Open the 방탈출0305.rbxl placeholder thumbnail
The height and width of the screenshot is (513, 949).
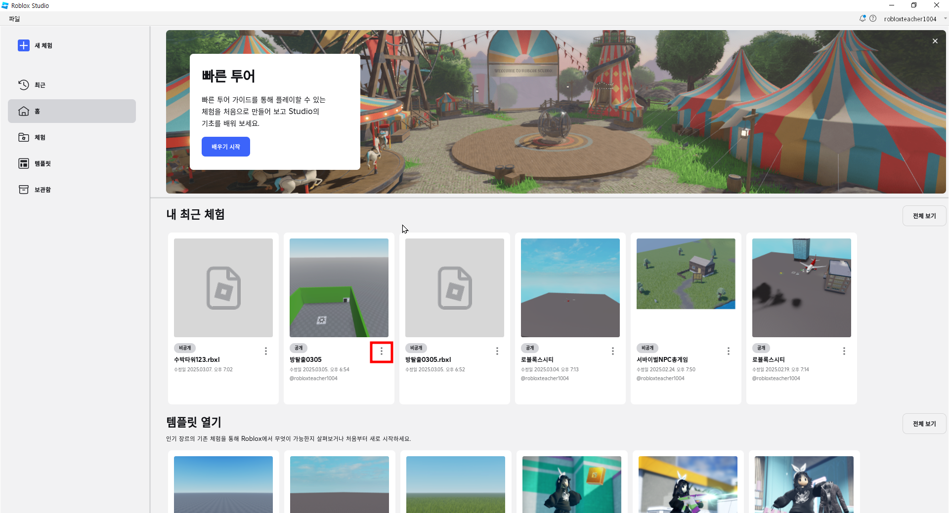tap(455, 288)
